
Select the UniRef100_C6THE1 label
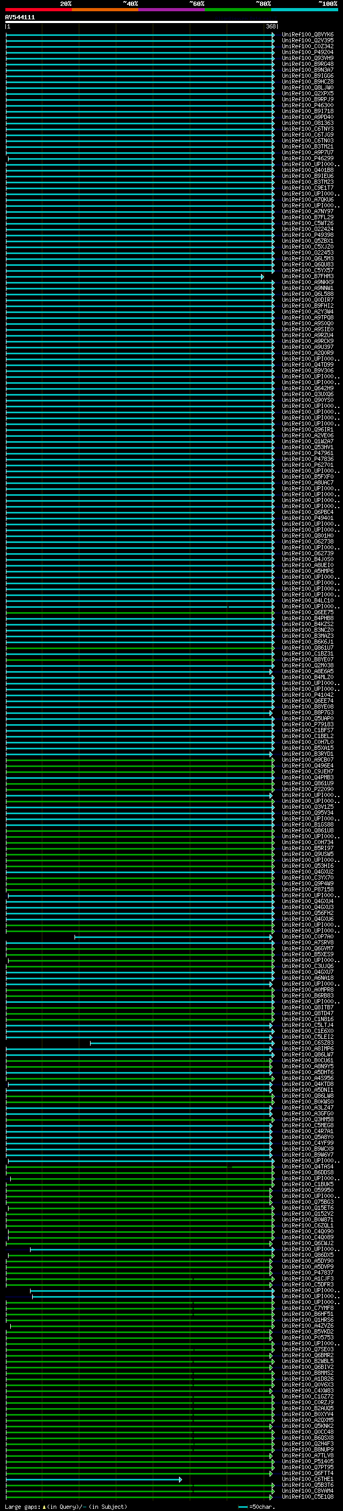(x=308, y=1479)
